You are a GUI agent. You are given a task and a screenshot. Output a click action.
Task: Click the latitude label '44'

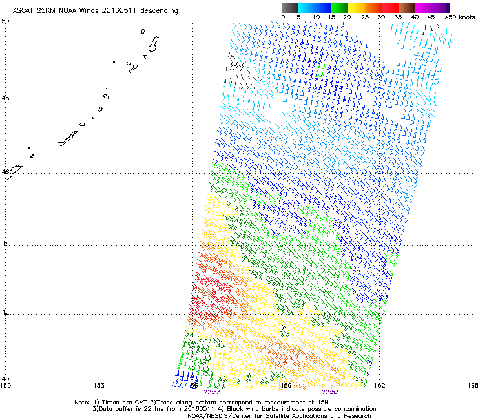5,244
